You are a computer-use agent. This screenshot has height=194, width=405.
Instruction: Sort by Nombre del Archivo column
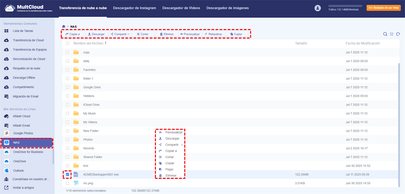[90, 43]
